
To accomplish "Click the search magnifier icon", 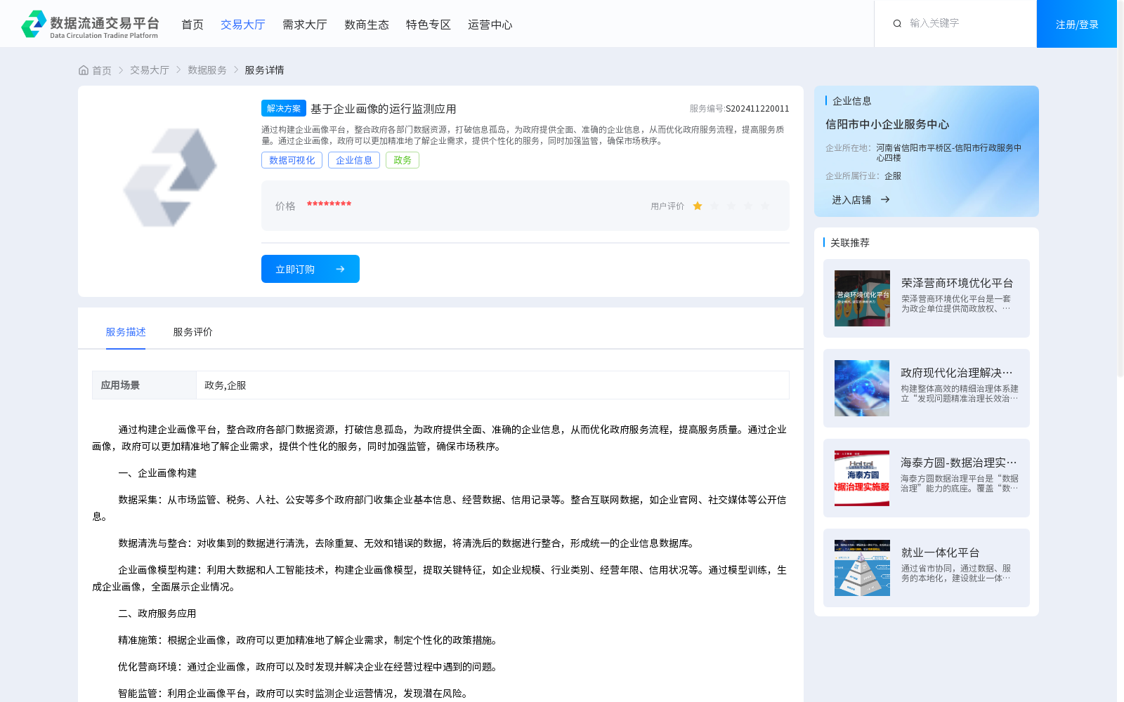I will click(897, 24).
